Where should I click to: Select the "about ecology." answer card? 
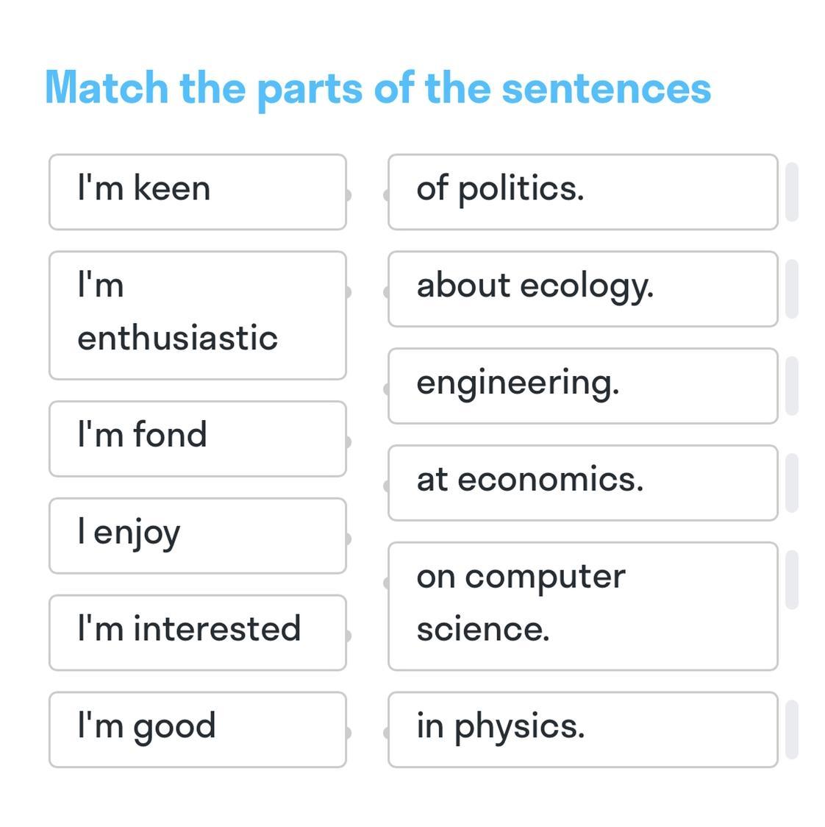click(583, 289)
